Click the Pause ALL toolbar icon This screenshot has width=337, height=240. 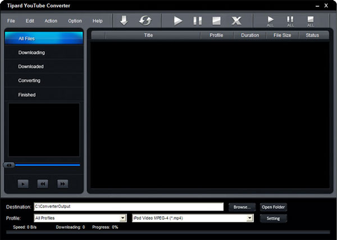click(x=290, y=21)
